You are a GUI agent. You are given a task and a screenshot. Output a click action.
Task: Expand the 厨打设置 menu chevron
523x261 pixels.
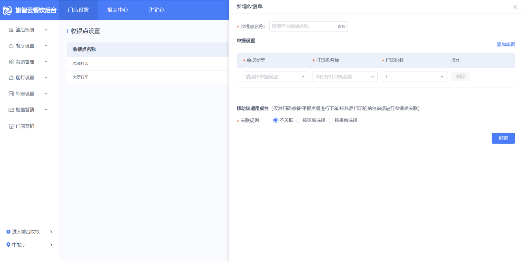pyautogui.click(x=46, y=78)
